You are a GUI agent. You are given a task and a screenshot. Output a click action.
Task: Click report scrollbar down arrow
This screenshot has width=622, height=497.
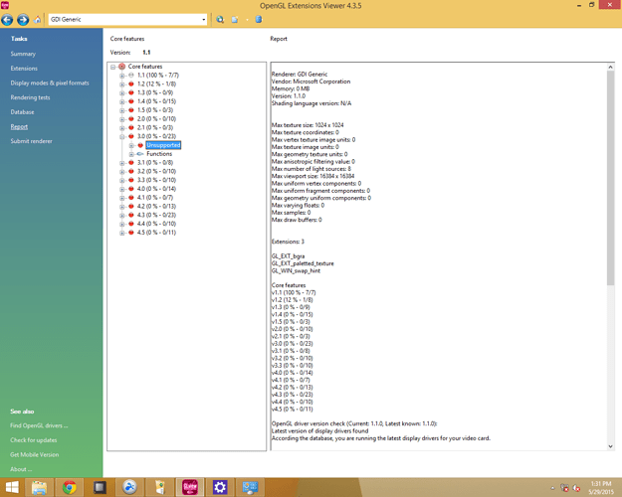point(610,446)
